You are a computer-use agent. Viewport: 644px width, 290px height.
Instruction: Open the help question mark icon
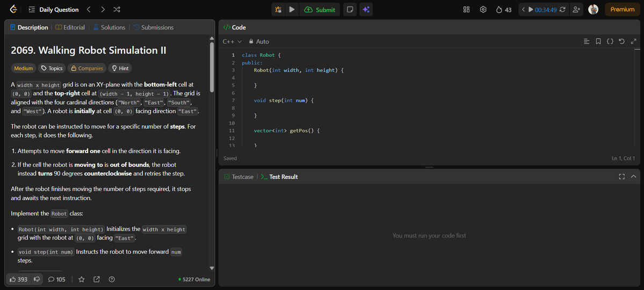point(112,279)
